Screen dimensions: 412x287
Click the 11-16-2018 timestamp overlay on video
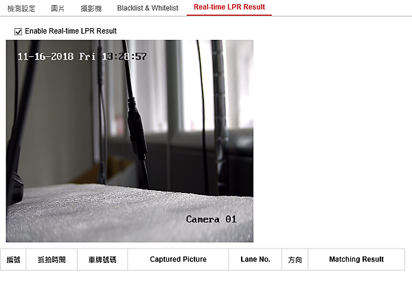(x=82, y=56)
